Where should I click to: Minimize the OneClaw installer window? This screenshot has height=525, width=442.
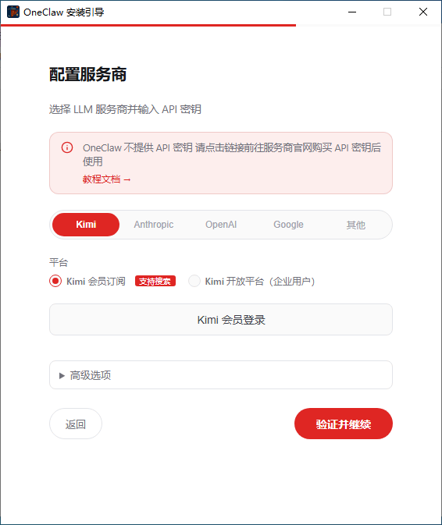(x=352, y=12)
